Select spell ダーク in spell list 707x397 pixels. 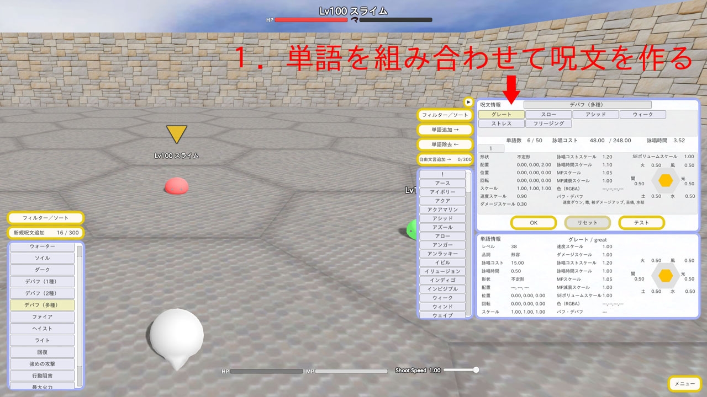coord(43,270)
